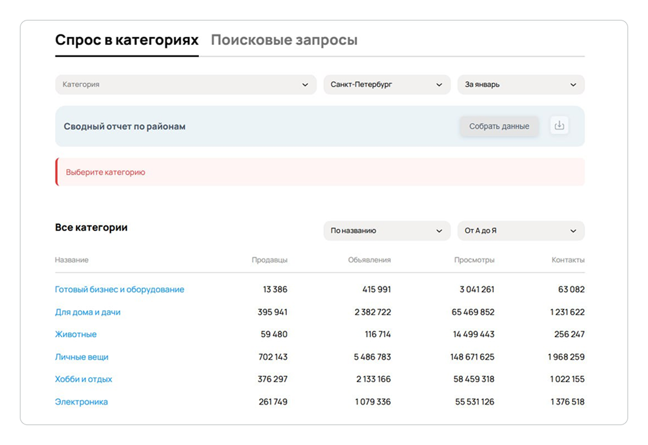Click the Название column header
The width and height of the screenshot is (648, 445).
click(x=71, y=261)
